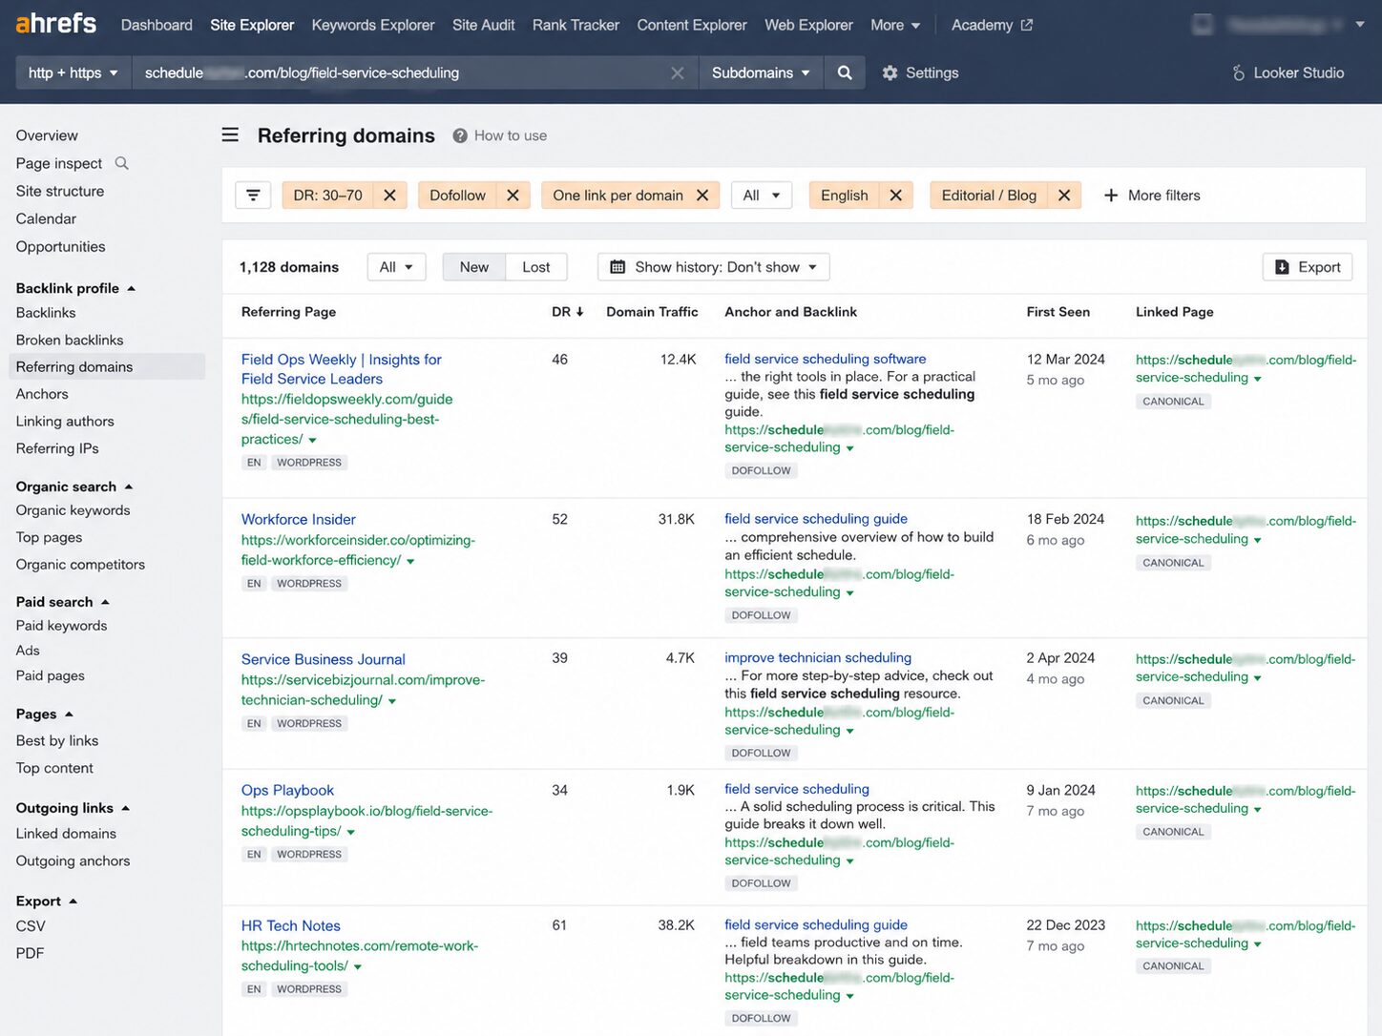Add filters with More filters plus

click(1152, 195)
